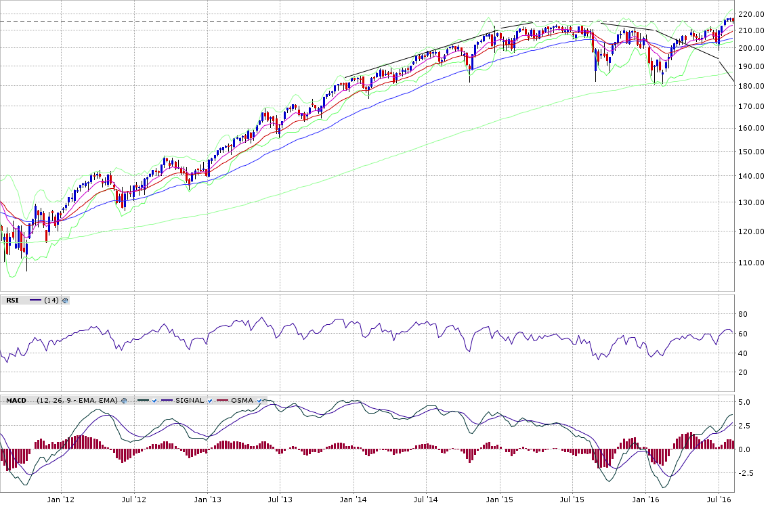770x509 pixels.
Task: Click the 220.00 price axis label
Action: (x=751, y=14)
